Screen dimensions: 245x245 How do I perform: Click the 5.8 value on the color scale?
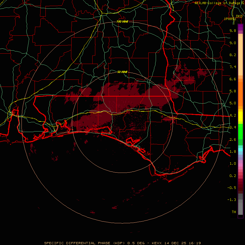[233, 91]
